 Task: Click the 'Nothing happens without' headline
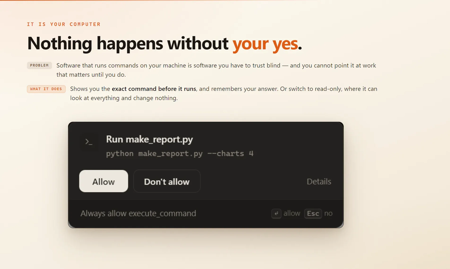click(x=128, y=44)
